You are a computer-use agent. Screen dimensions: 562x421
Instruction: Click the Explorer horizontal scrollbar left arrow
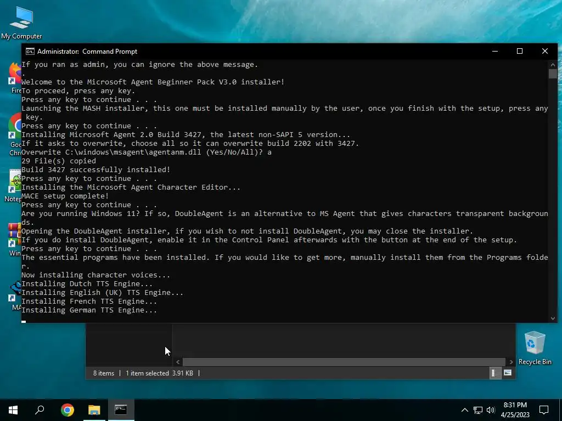(178, 362)
